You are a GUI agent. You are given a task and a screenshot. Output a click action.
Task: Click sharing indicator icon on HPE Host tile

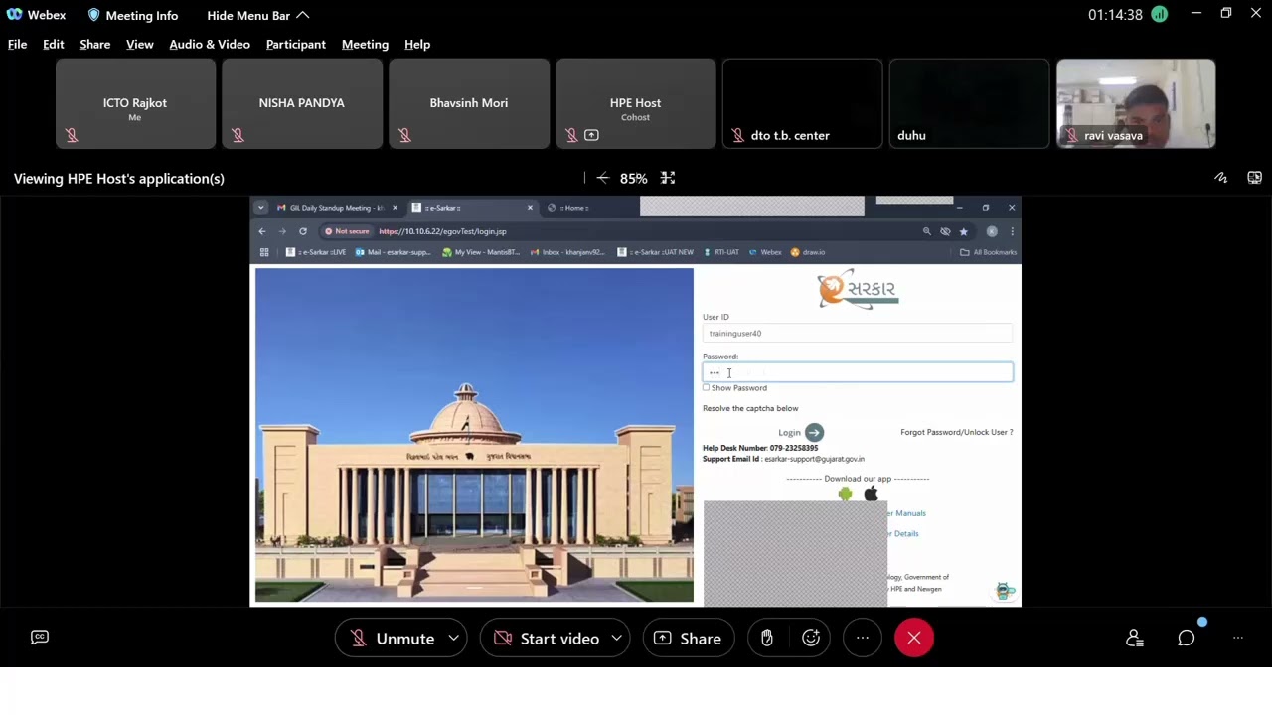pyautogui.click(x=591, y=135)
